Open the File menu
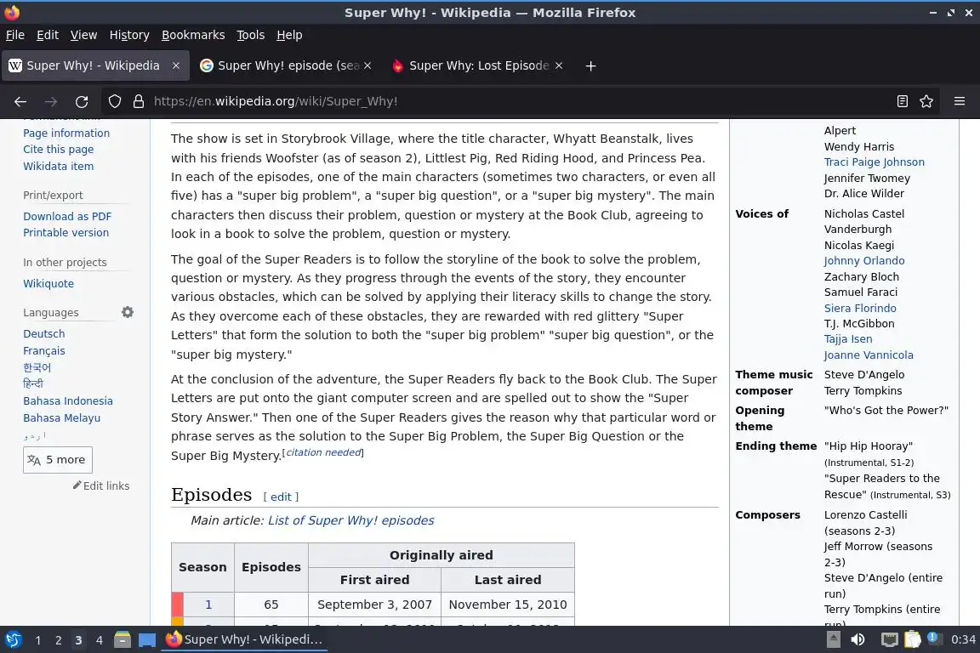980x653 pixels. coord(15,35)
